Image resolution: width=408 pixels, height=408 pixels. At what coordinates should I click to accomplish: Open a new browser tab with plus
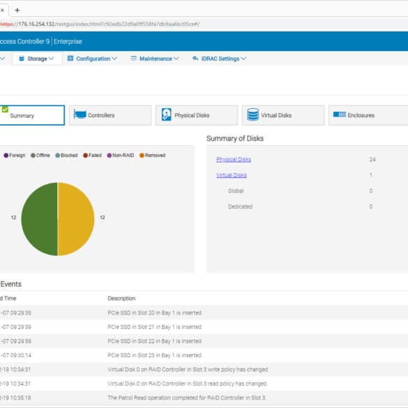click(x=17, y=10)
